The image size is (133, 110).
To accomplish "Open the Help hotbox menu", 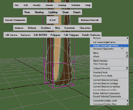I will [88, 5].
